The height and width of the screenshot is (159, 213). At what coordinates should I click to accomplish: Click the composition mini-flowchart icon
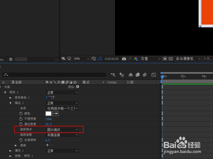[113, 75]
